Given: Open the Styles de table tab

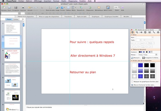Looking at the screenshot, I should pos(82,16).
